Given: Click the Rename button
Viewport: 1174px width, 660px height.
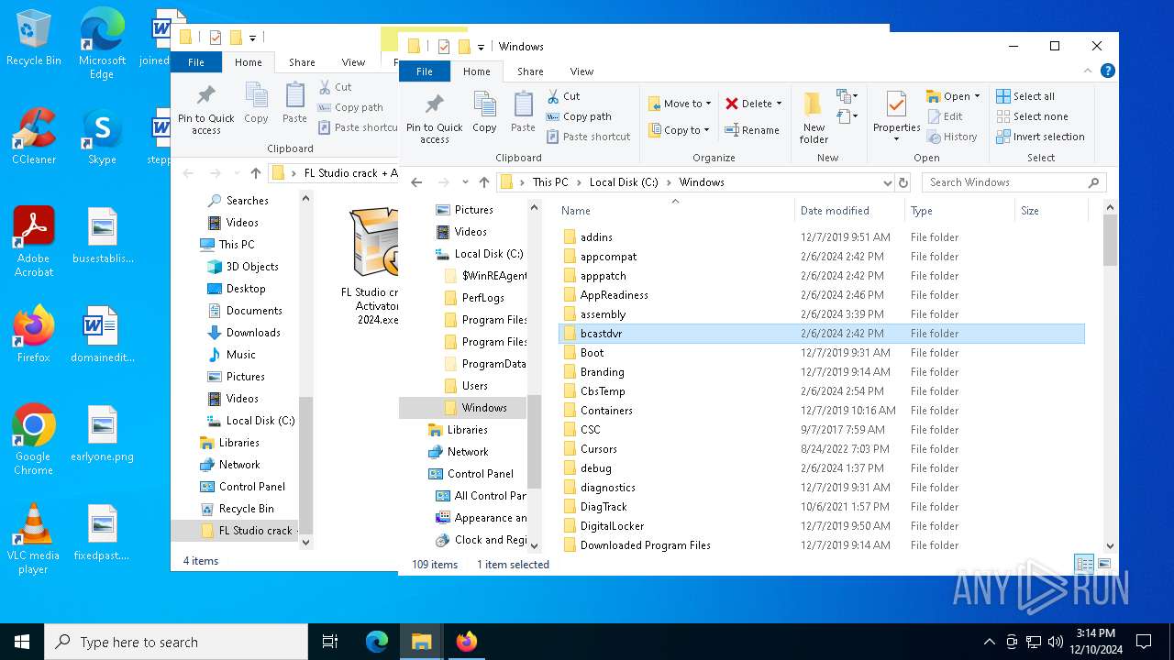Looking at the screenshot, I should click(752, 130).
